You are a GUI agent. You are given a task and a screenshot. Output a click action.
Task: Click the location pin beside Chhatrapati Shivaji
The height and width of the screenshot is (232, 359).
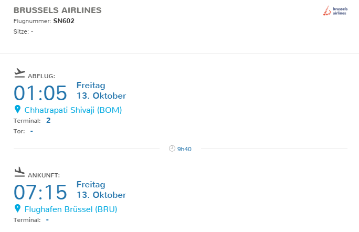[17, 110]
